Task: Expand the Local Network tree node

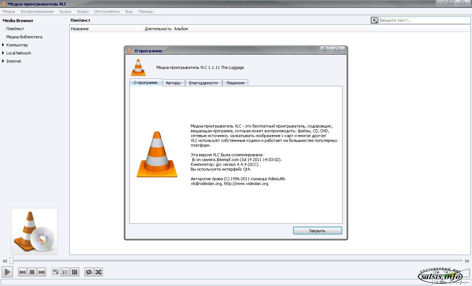Action: (3, 53)
